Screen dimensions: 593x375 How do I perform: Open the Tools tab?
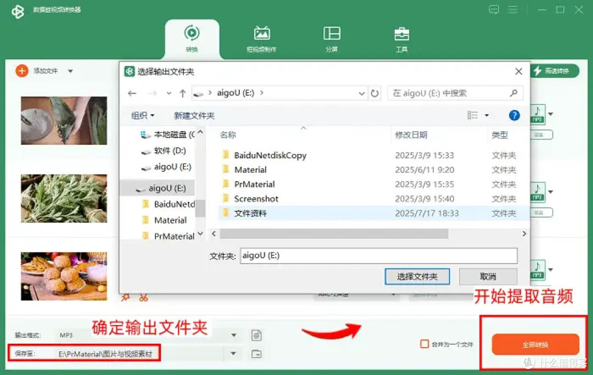401,39
